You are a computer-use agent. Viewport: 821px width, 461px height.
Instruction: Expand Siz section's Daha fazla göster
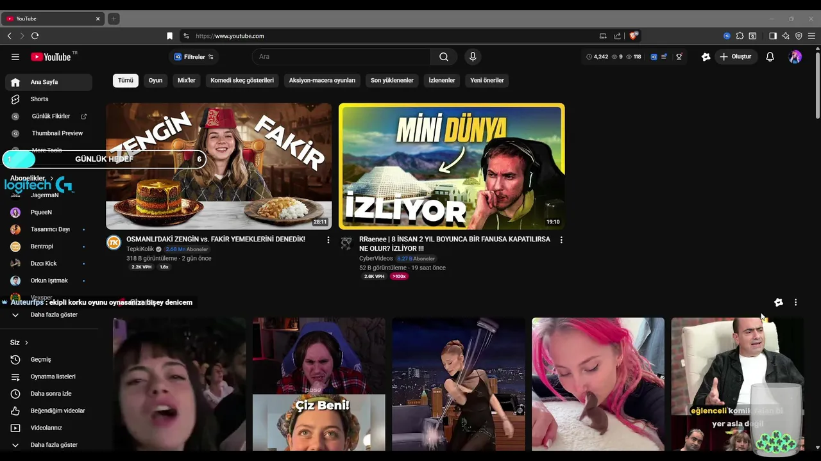(x=49, y=445)
